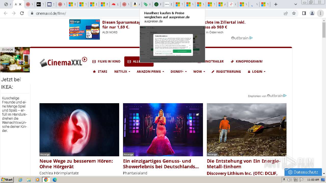Click the ticket icon beside Kinoprogramm

232,62
